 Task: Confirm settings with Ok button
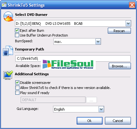point(90,121)
